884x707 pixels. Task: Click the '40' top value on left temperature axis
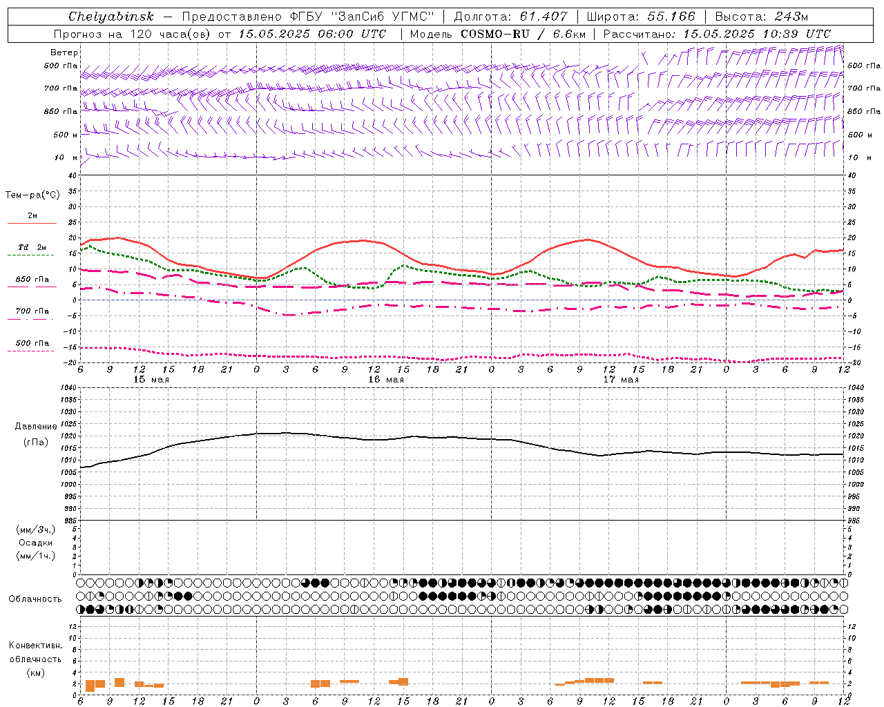(x=73, y=175)
